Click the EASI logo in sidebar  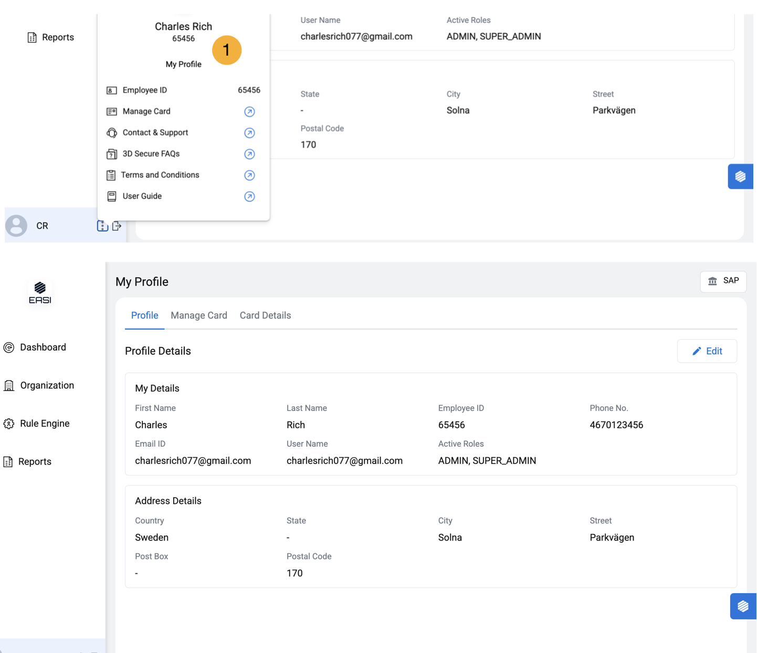click(40, 293)
